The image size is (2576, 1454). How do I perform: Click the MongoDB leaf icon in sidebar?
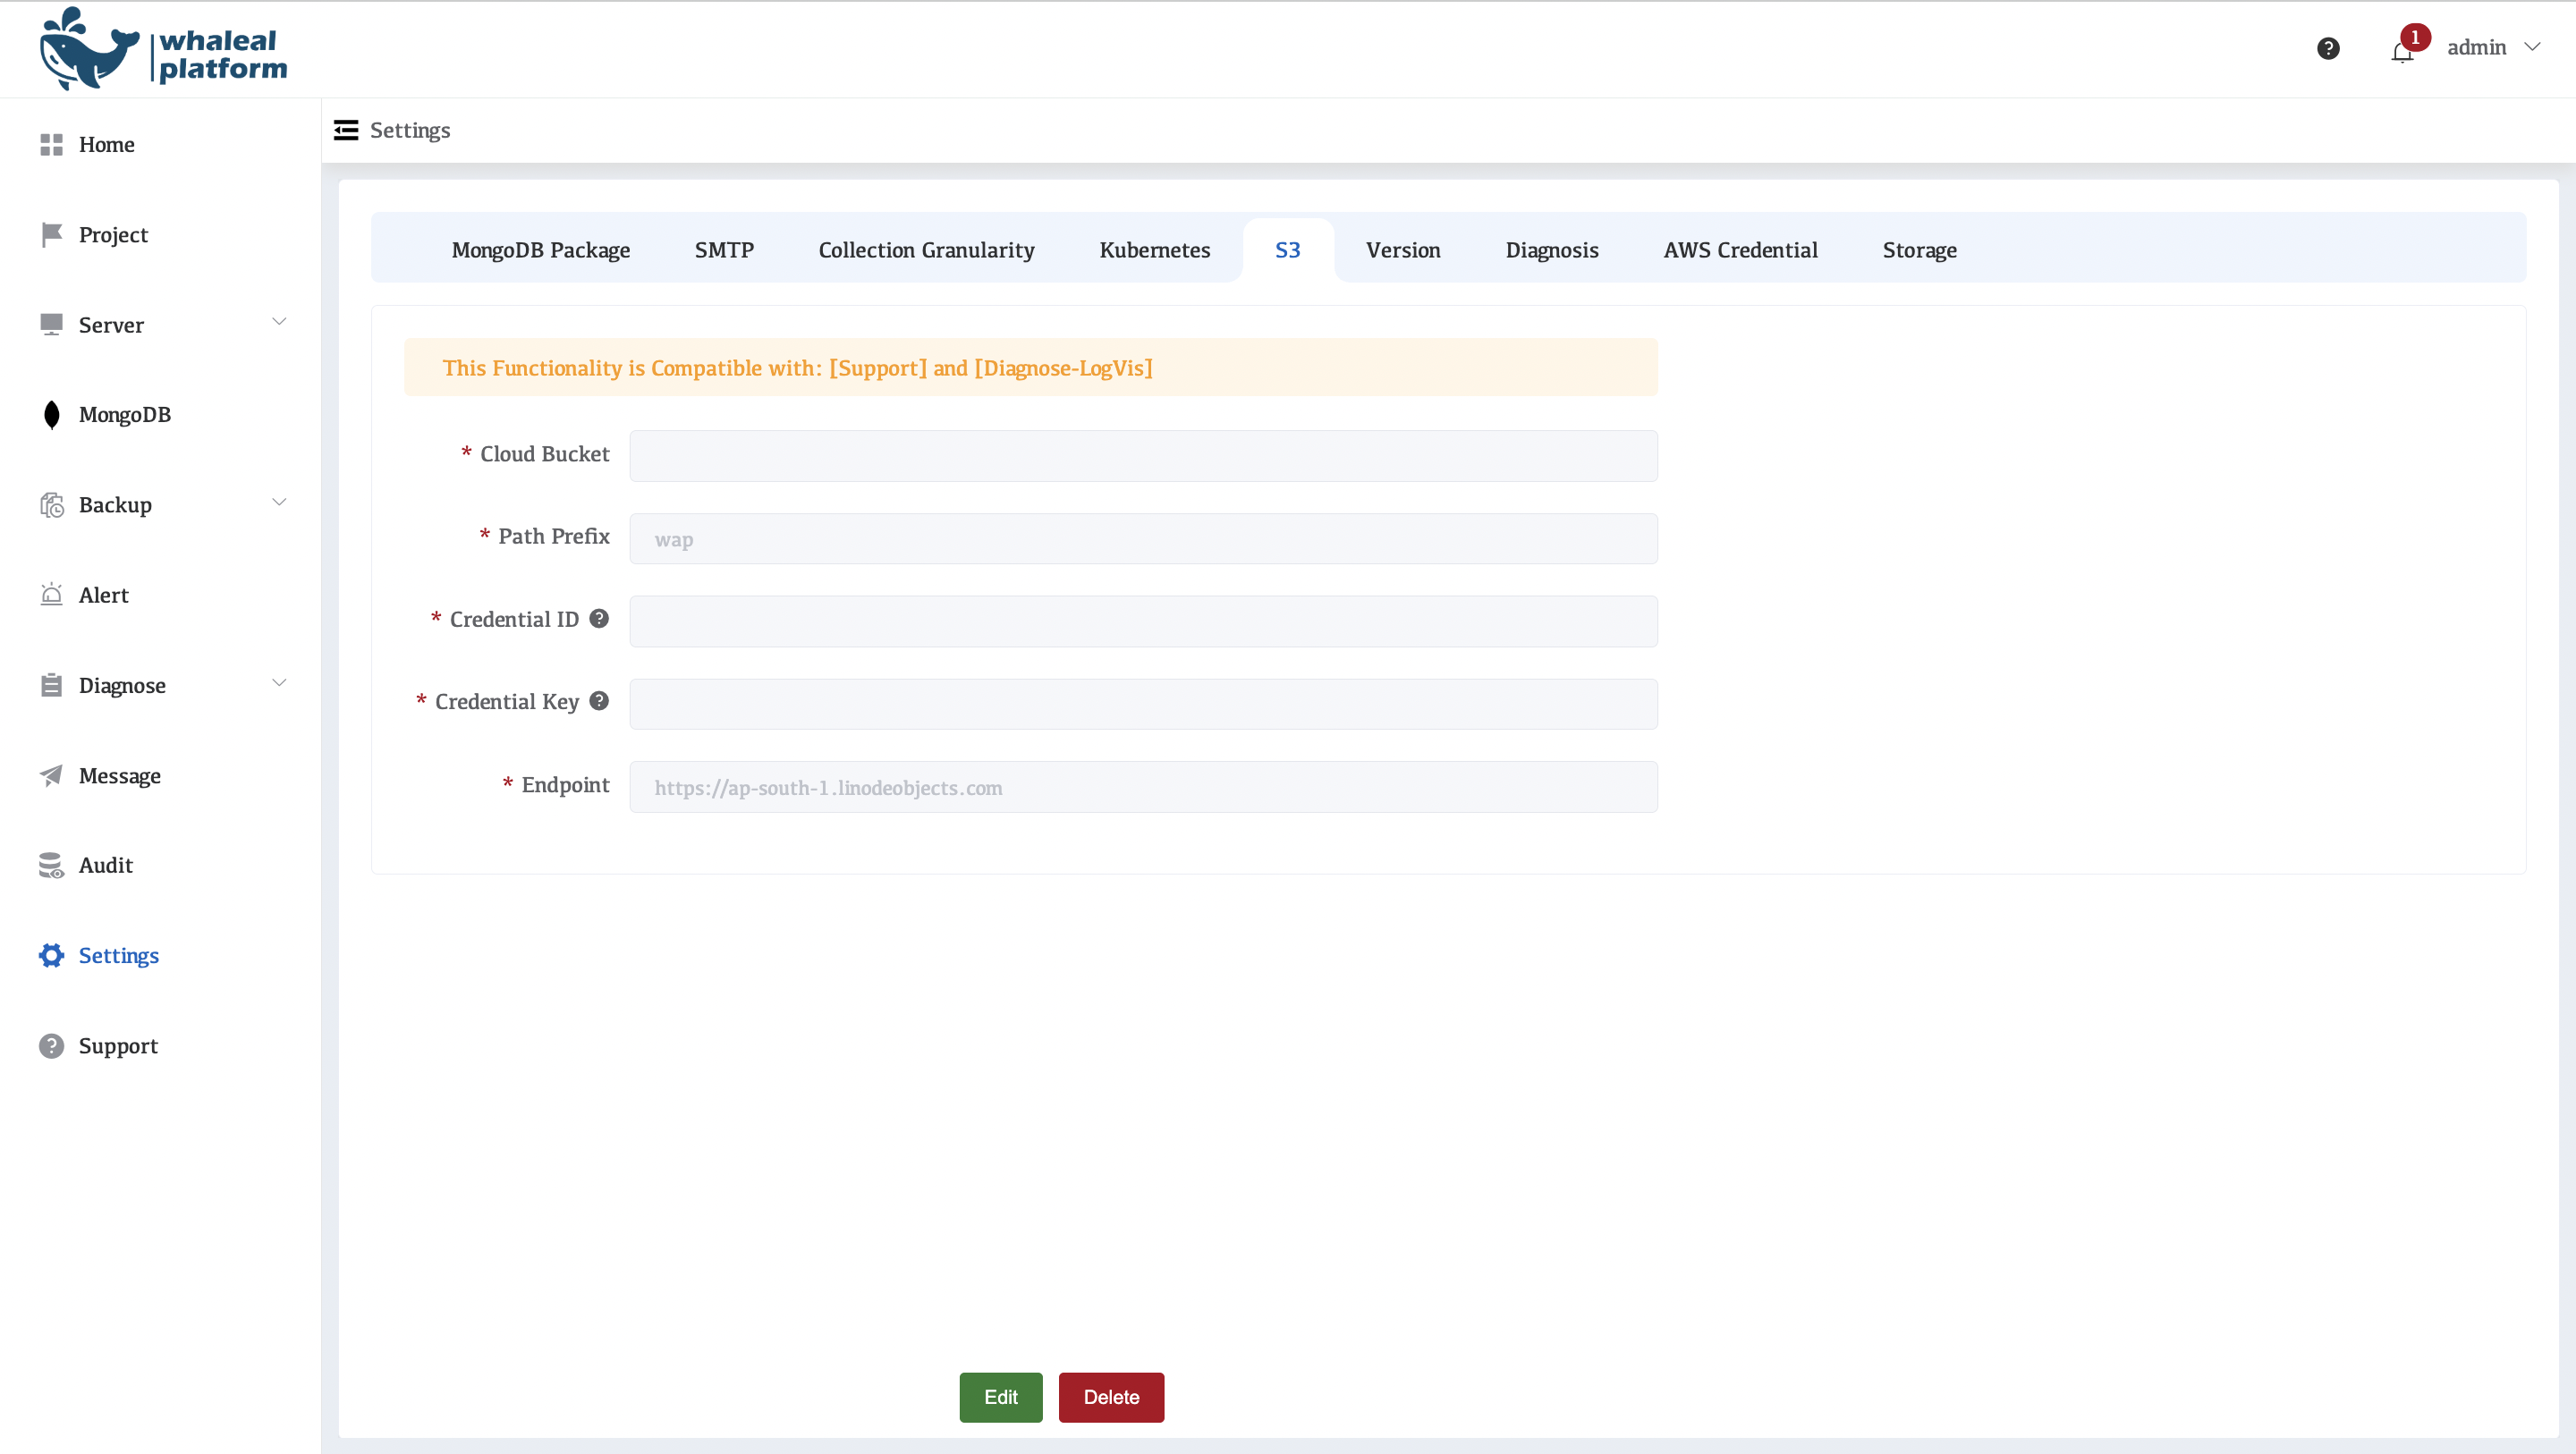pos(52,415)
